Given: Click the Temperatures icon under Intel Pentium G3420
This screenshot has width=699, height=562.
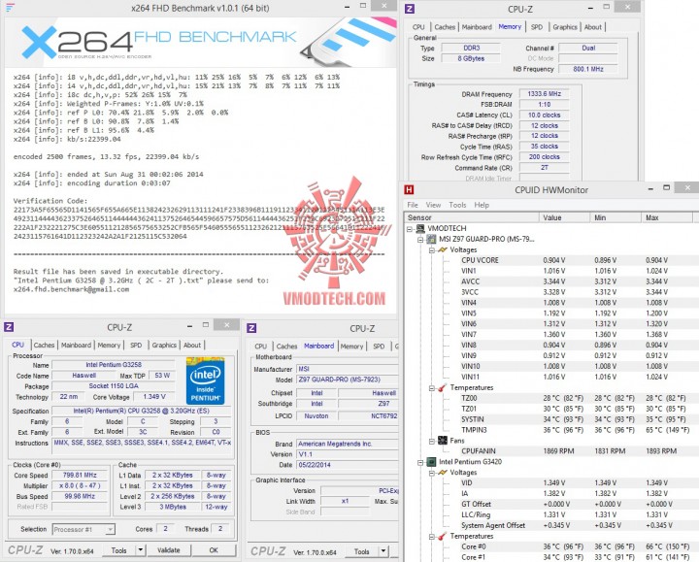Looking at the screenshot, I should click(443, 536).
